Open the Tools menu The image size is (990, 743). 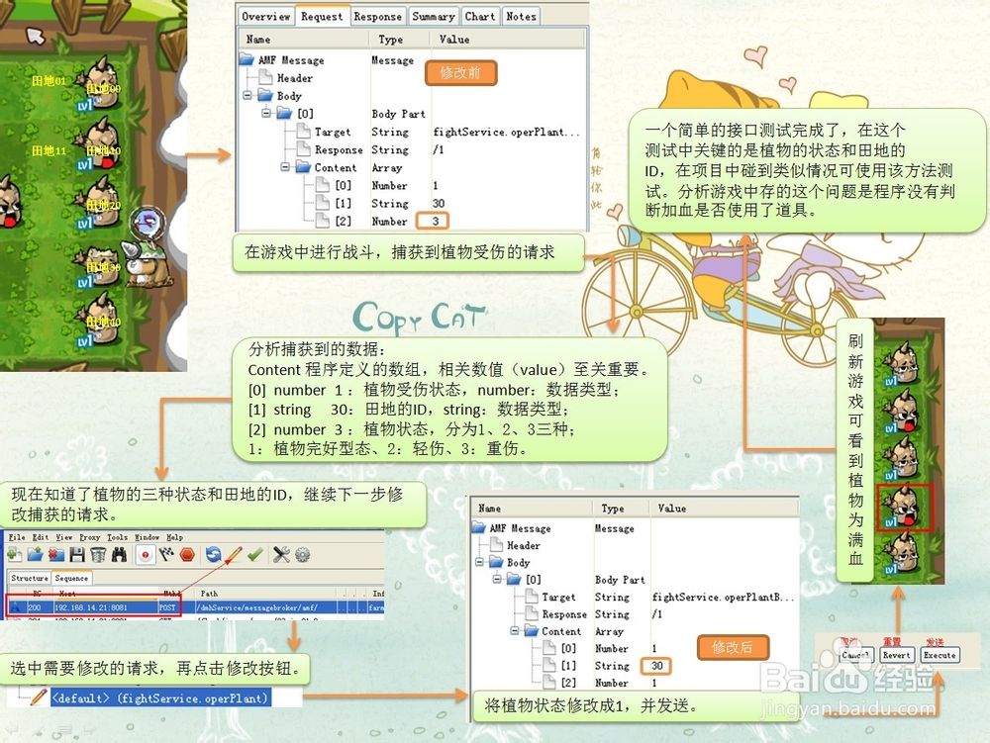click(118, 537)
